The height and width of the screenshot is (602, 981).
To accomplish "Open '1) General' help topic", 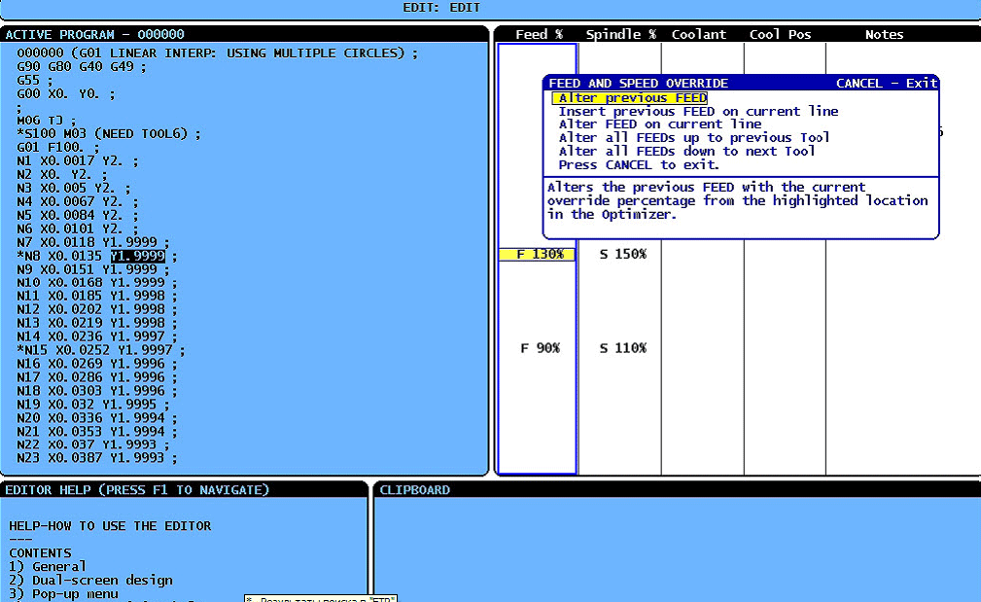I will (x=48, y=567).
